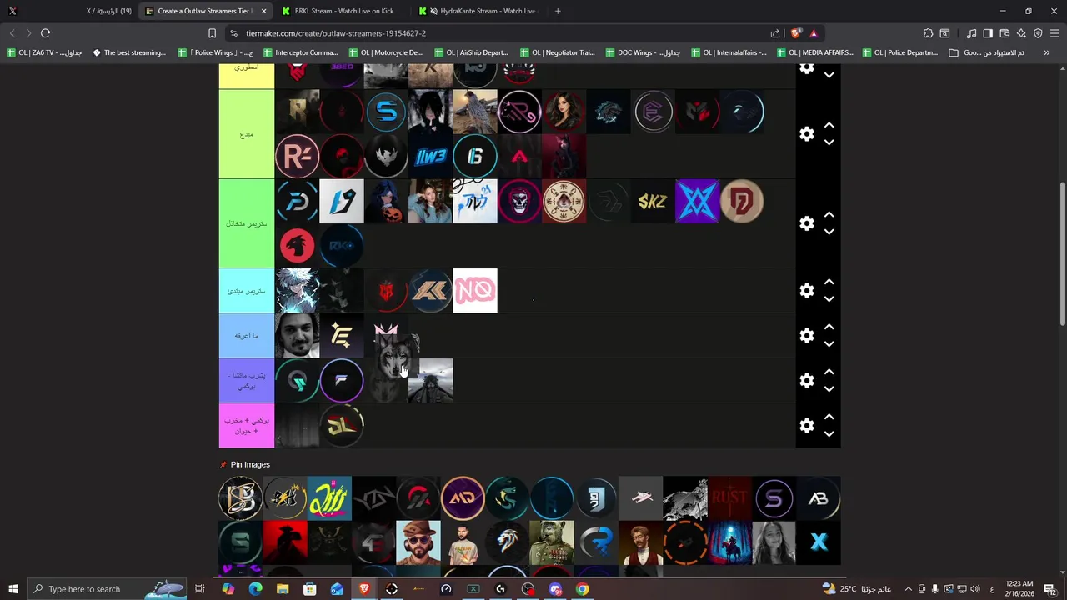The image size is (1067, 600).
Task: Switch to the X الرئيسية browser tab
Action: [x=68, y=11]
